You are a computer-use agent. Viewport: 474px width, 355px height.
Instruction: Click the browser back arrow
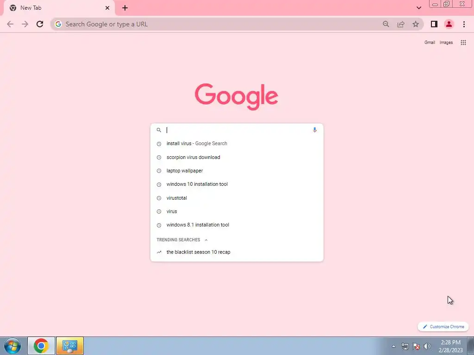[x=10, y=24]
